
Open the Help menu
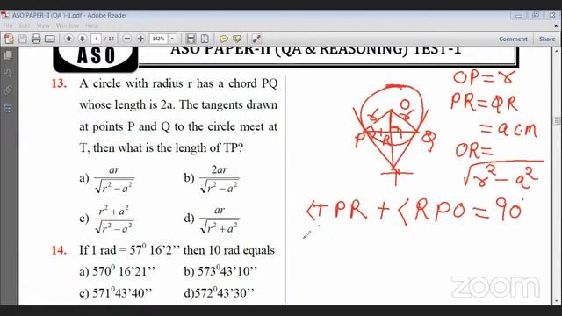[x=91, y=25]
